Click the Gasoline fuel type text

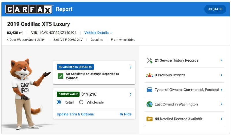(x=97, y=40)
